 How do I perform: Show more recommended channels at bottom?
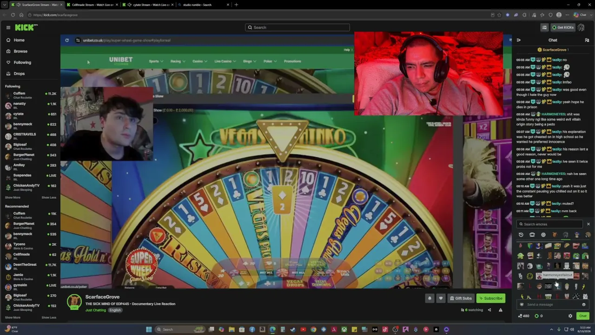tap(13, 317)
